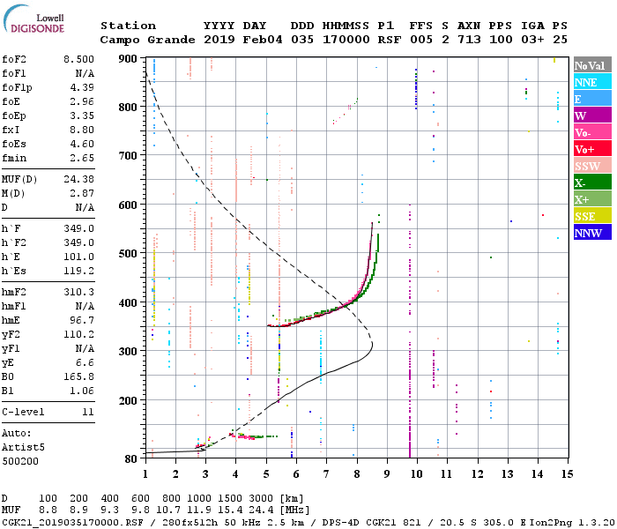This screenshot has width=617, height=529.
Task: Click the B0 value 165.8
Action: (78, 377)
